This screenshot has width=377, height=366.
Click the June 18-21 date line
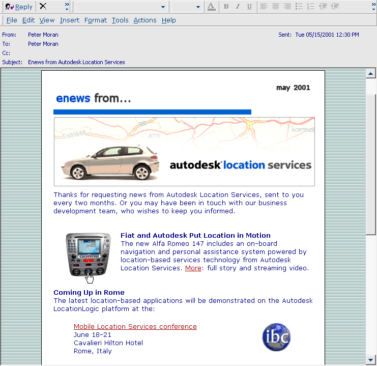92,335
